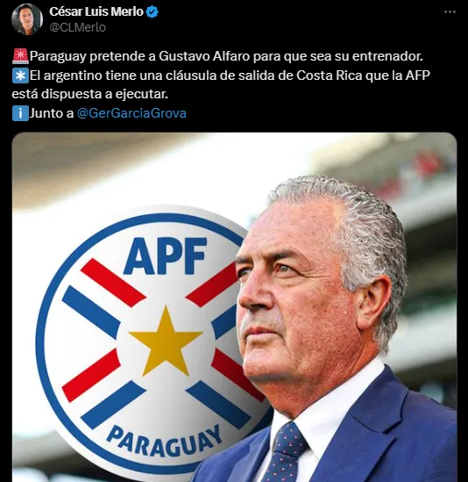468x482 pixels.
Task: Click the APF letters on the crest
Action: click(165, 256)
